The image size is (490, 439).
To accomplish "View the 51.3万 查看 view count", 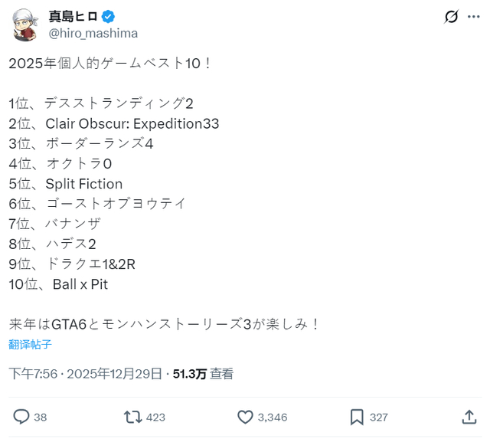I will pos(203,374).
